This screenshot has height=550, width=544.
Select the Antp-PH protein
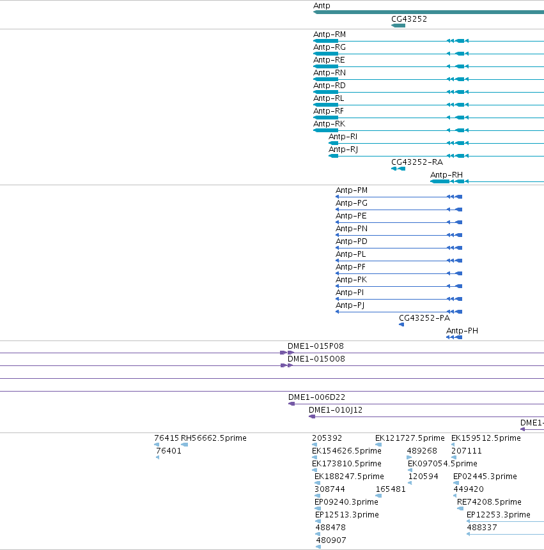(x=462, y=331)
